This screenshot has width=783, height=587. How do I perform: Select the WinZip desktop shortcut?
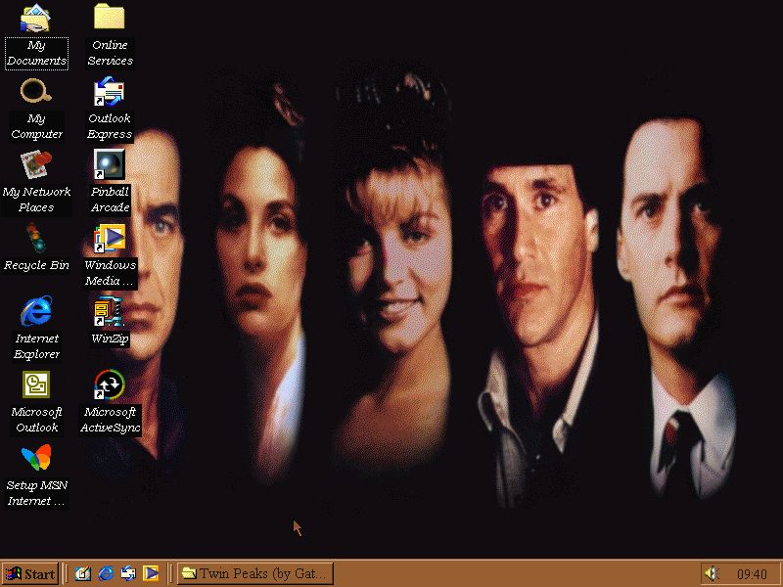click(110, 312)
